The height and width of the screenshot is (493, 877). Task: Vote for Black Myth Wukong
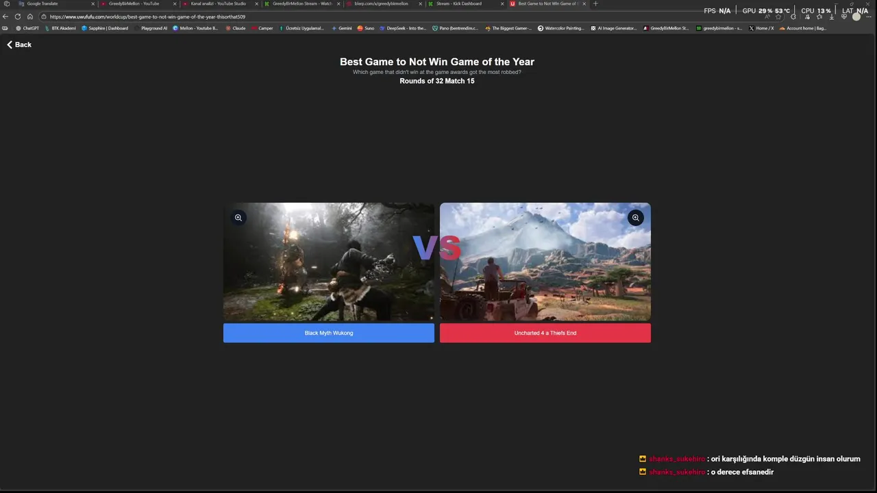pyautogui.click(x=329, y=333)
